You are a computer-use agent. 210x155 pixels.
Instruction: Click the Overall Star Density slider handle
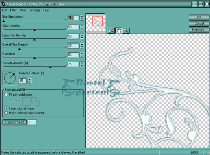[19, 49]
